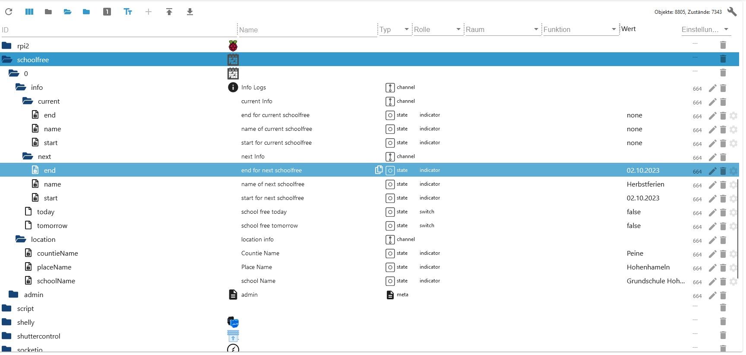746x355 pixels.
Task: Collapse the 'info' folder
Action: 21,87
